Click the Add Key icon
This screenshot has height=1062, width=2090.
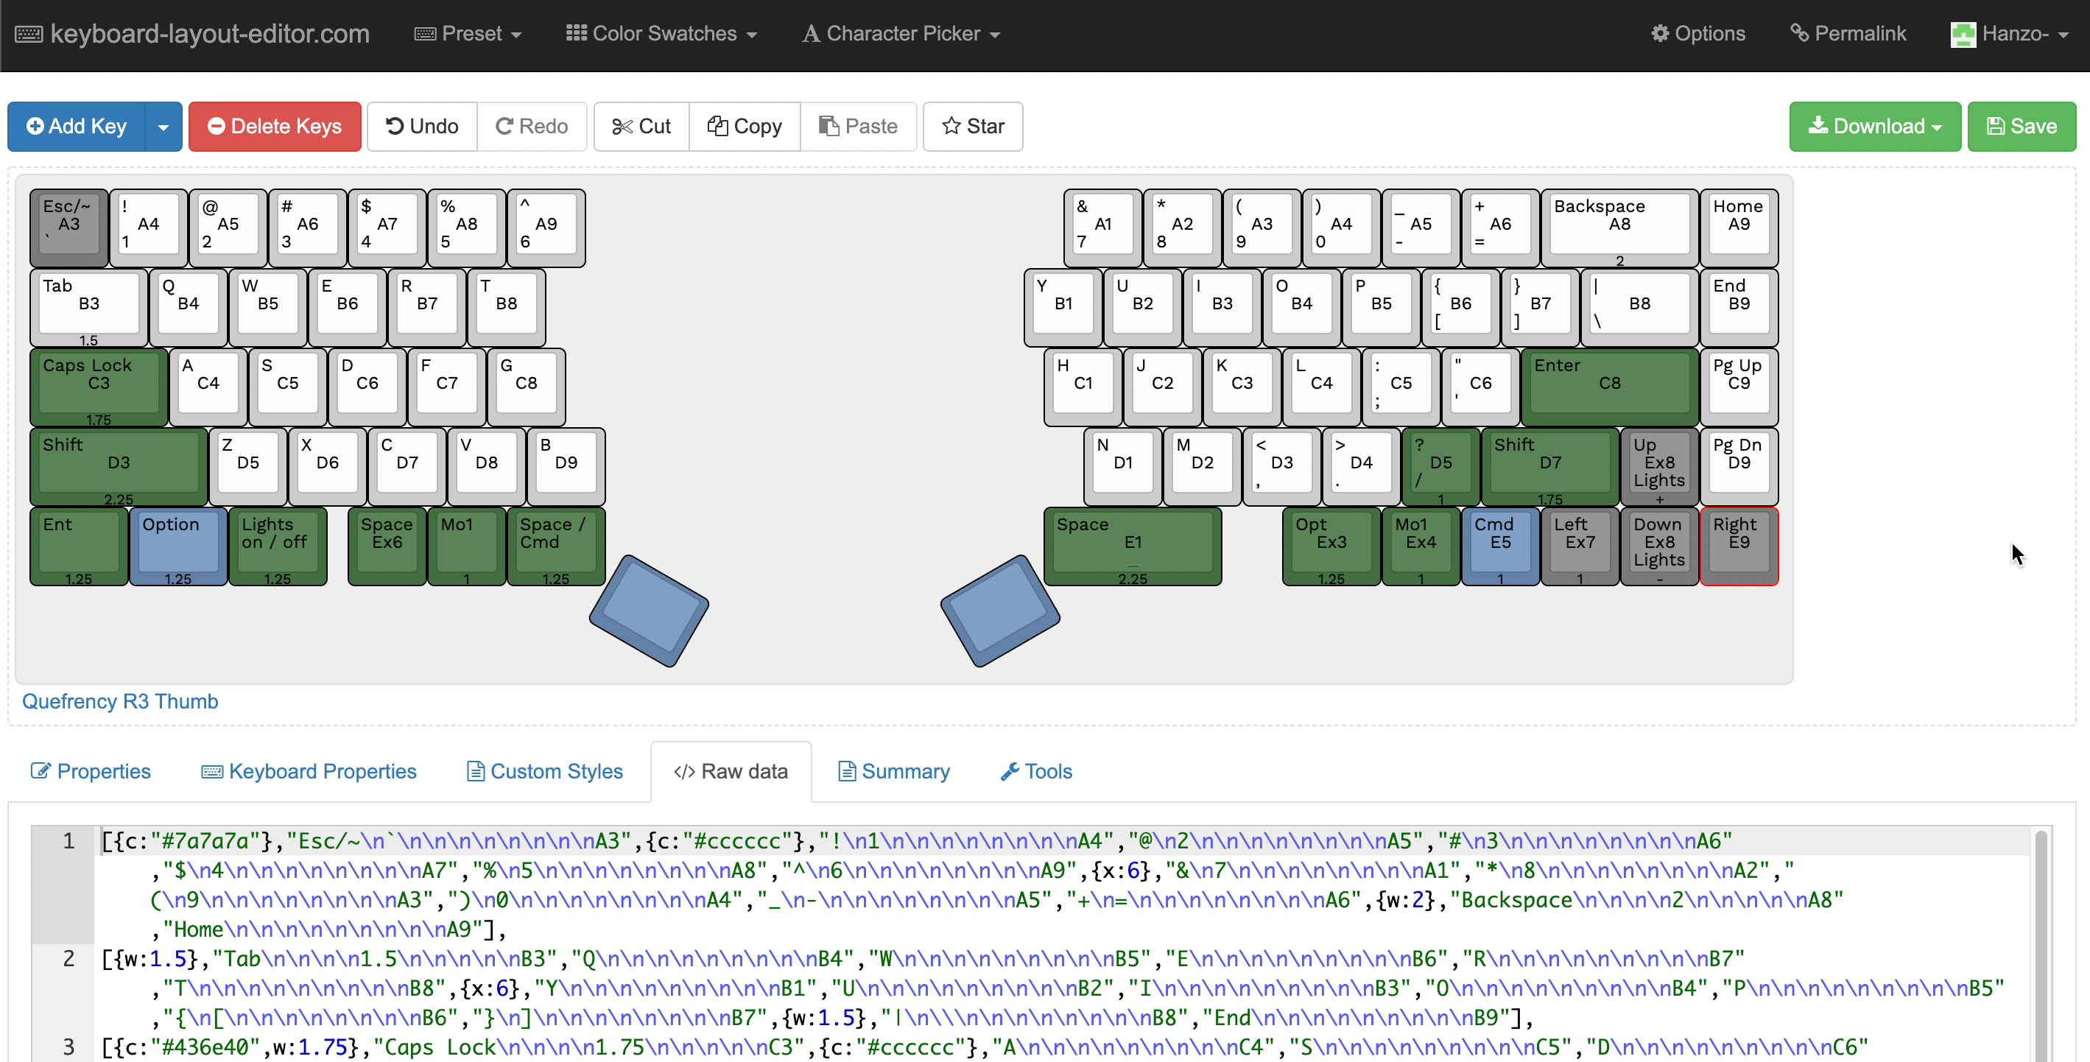point(76,126)
